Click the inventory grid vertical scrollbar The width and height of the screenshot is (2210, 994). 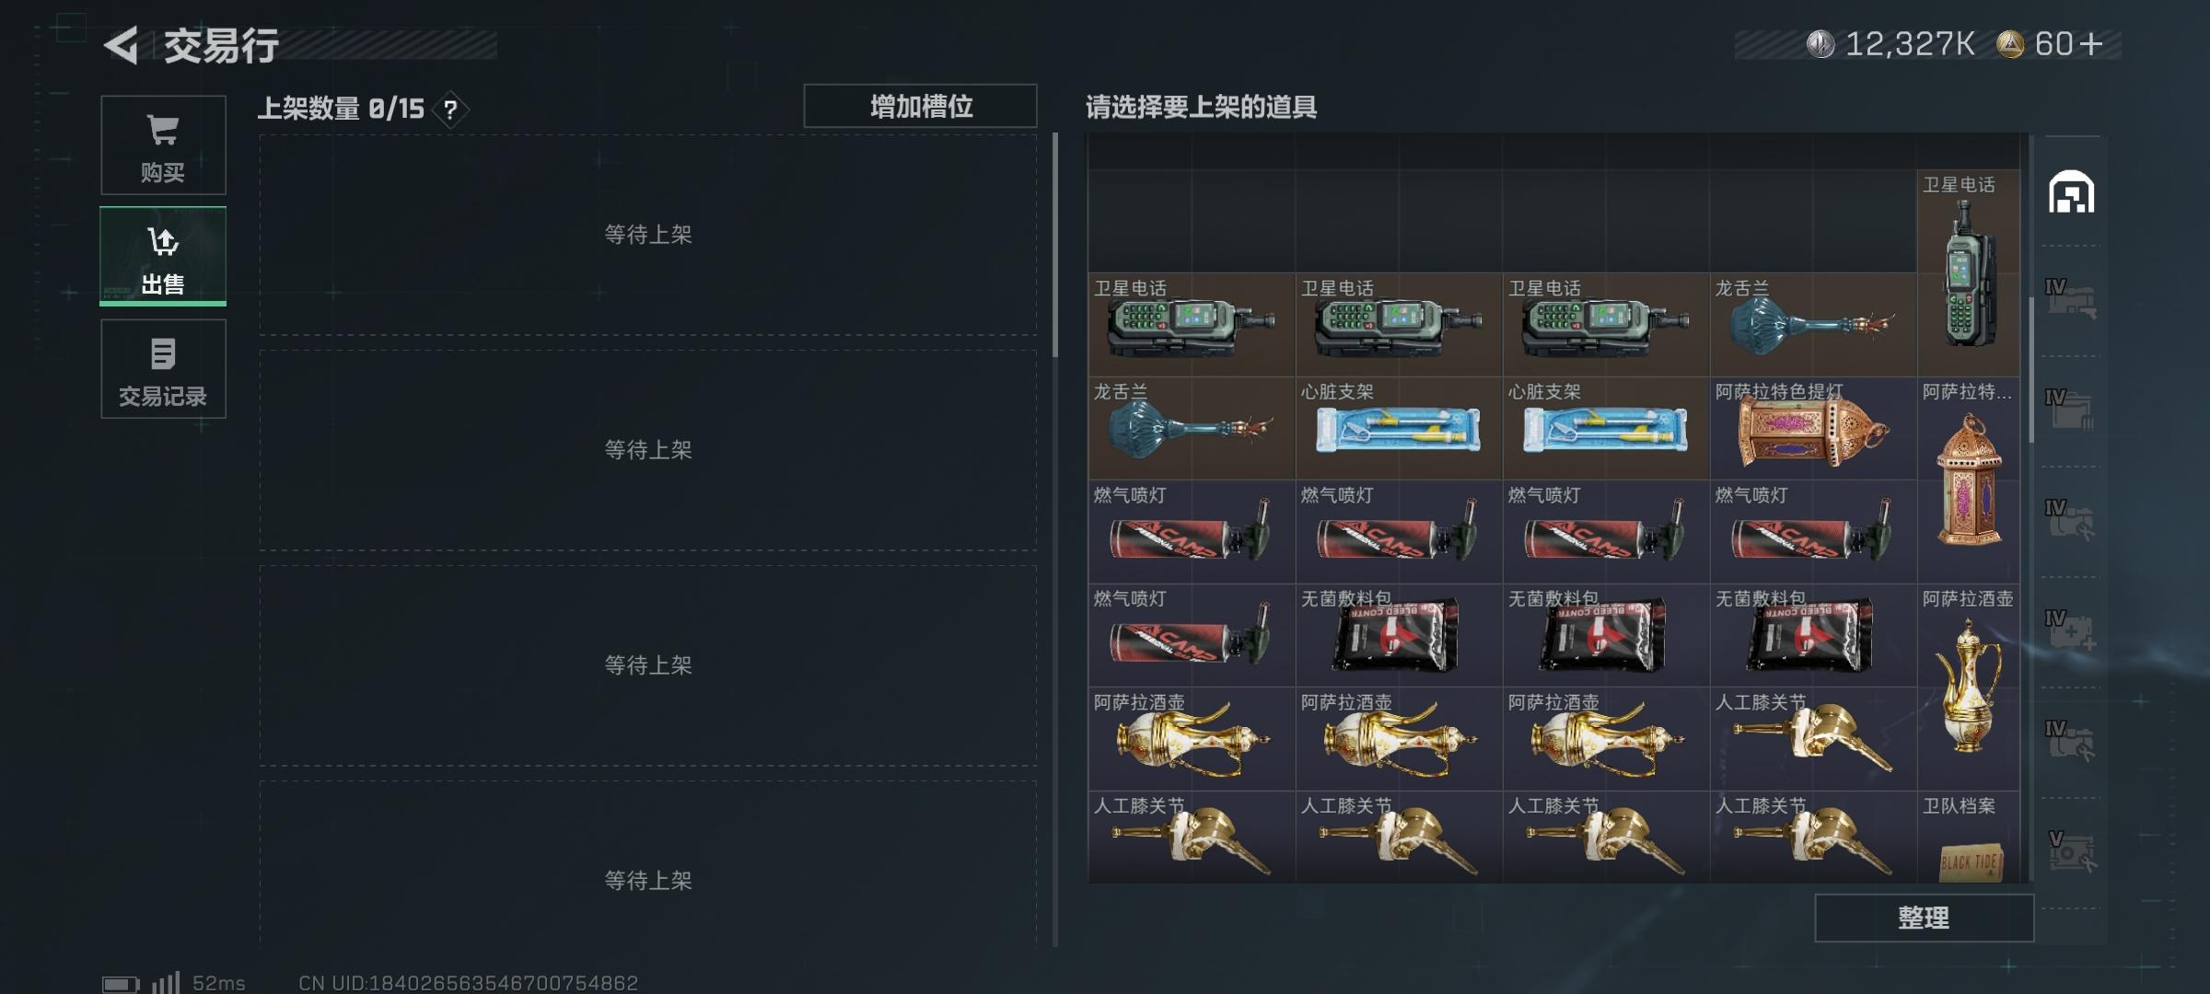tap(2030, 368)
